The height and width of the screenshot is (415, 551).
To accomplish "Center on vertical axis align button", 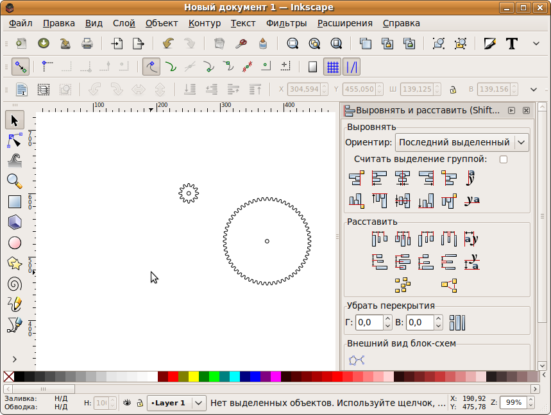I will 403,178.
